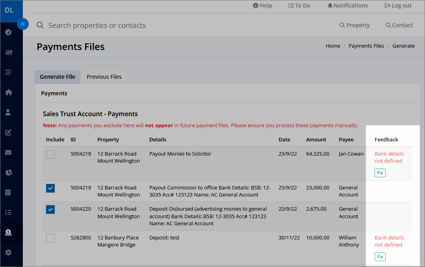Switch to the Previous Files tab
The height and width of the screenshot is (267, 425).
[104, 77]
